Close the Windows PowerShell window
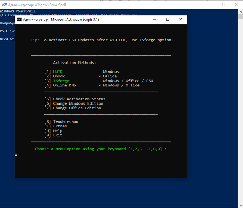The image size is (243, 208). coord(236,5)
